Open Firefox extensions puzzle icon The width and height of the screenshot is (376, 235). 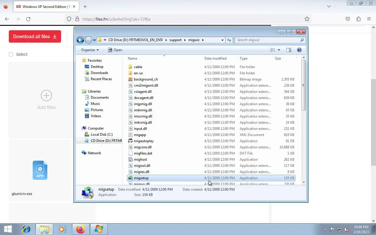(x=358, y=19)
